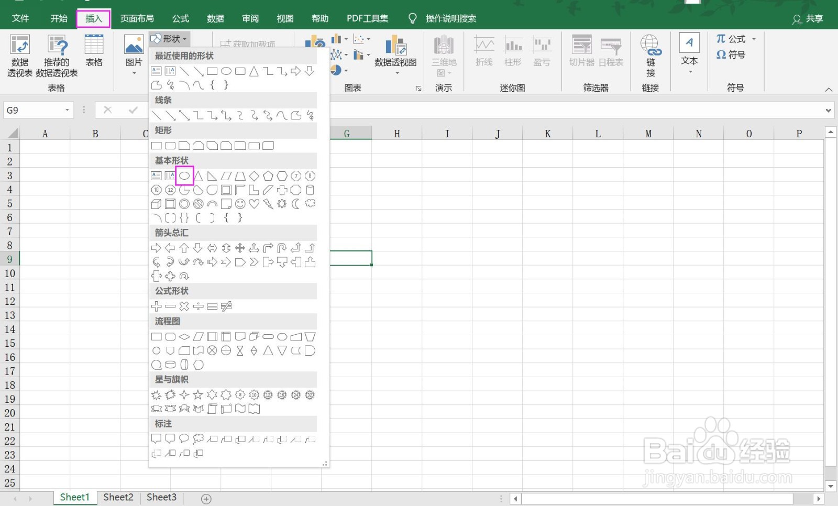
Task: Click the horizontal scrollbar right arrow
Action: pos(819,499)
